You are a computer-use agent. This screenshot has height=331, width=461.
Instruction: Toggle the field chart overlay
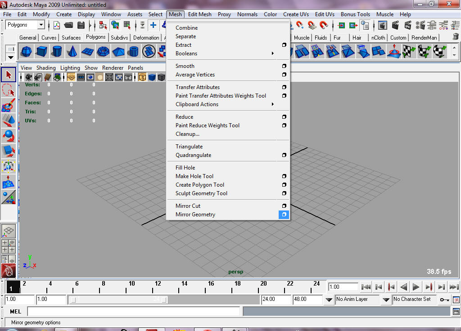coord(109,77)
